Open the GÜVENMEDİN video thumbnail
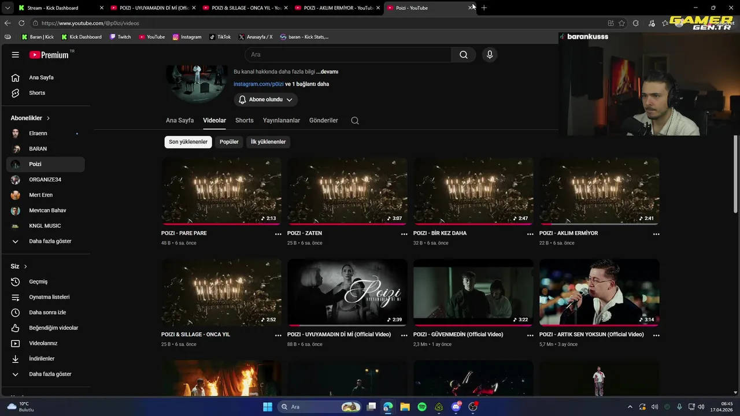Viewport: 740px width, 416px height. 473,292
